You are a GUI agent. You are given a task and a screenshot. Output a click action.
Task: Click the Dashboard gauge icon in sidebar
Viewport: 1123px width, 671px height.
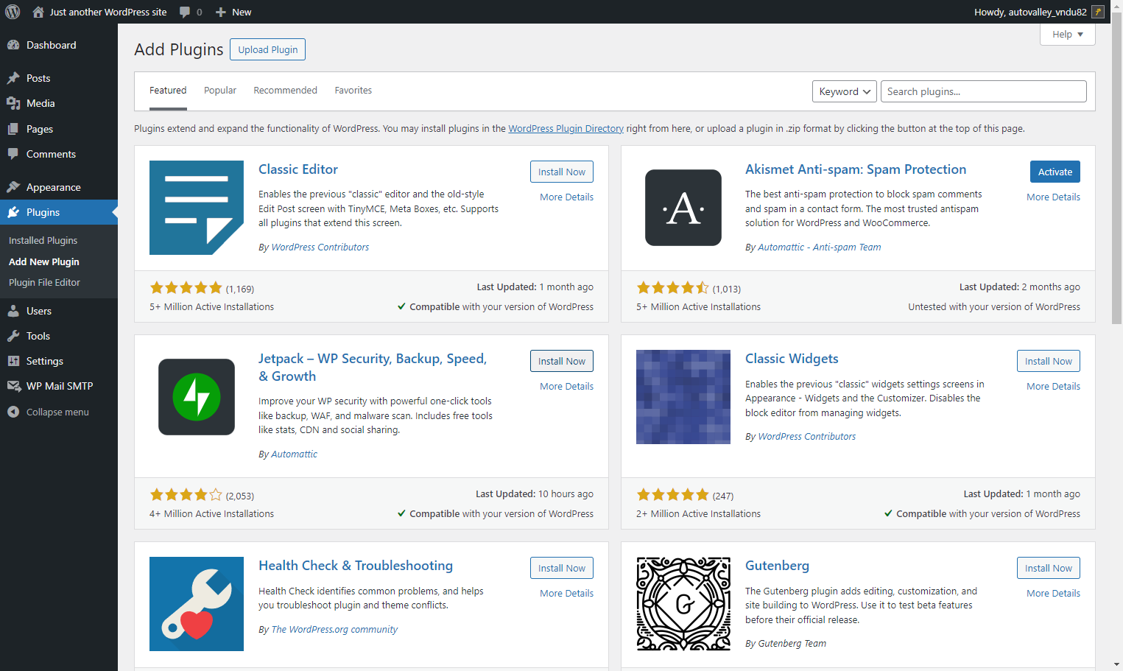coord(13,45)
